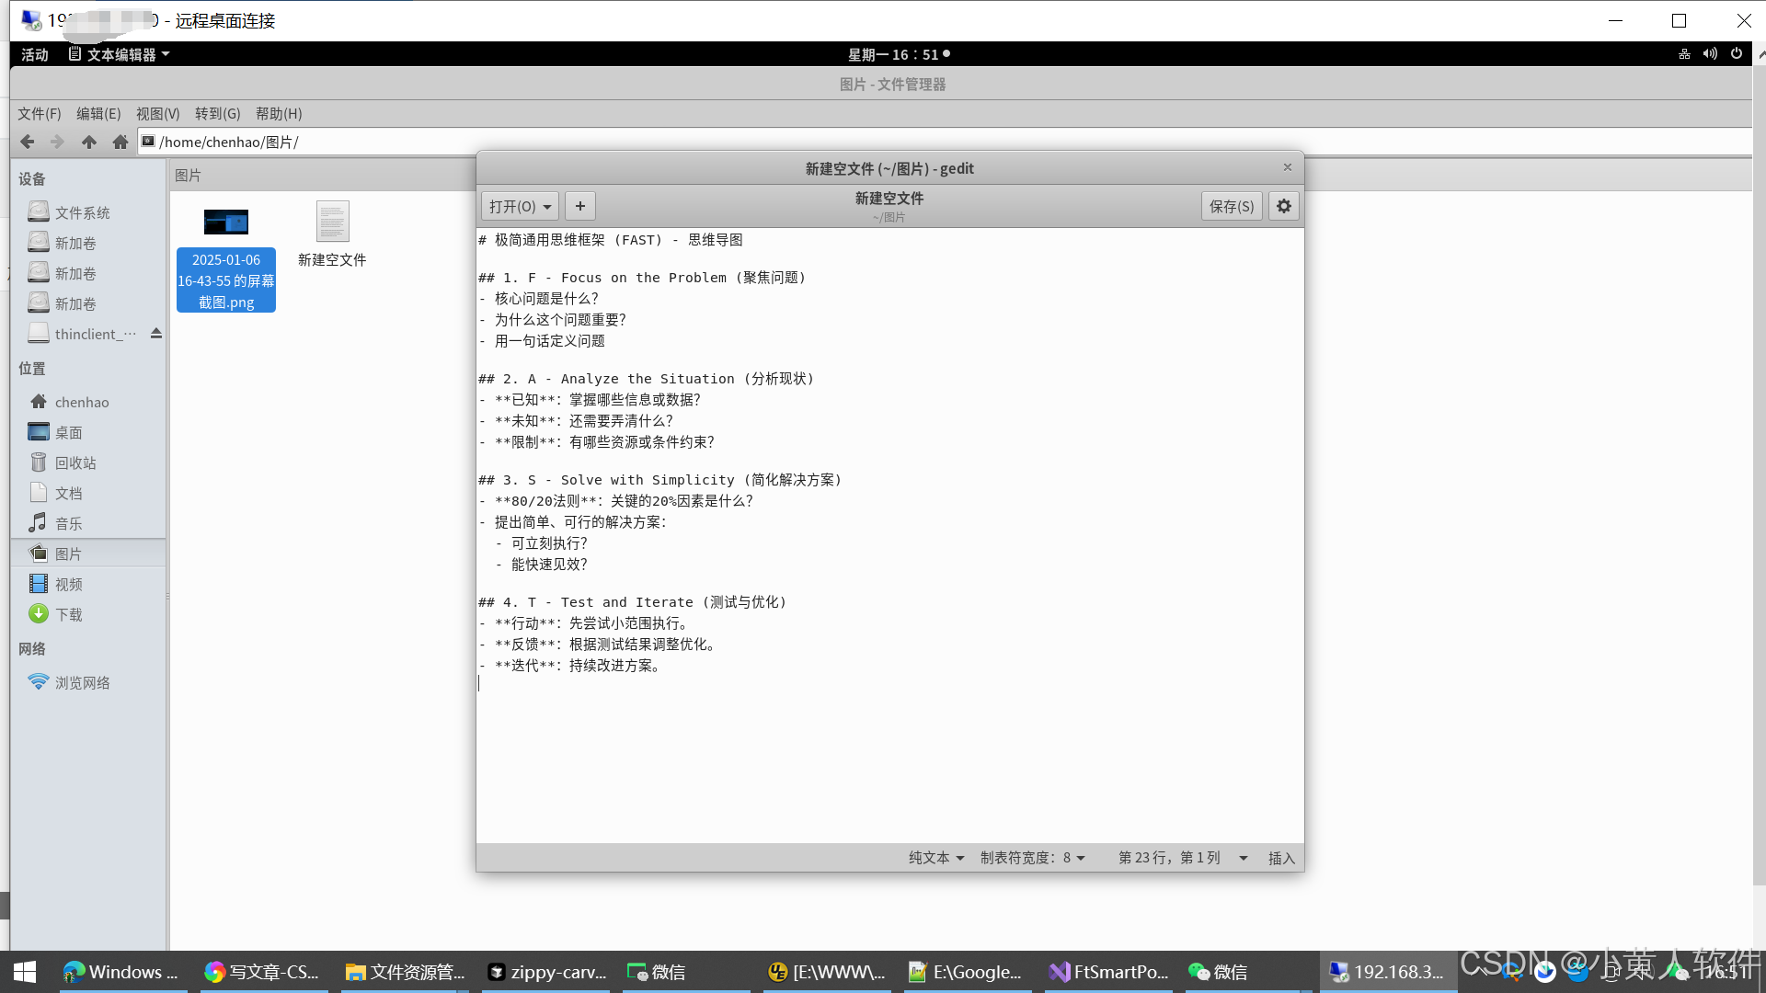This screenshot has width=1766, height=993.
Task: Click the volume icon in top bar
Action: click(x=1710, y=54)
